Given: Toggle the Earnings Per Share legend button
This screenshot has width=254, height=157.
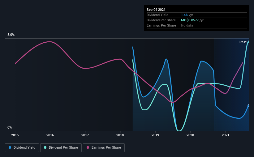Looking at the screenshot, I should (104, 148).
